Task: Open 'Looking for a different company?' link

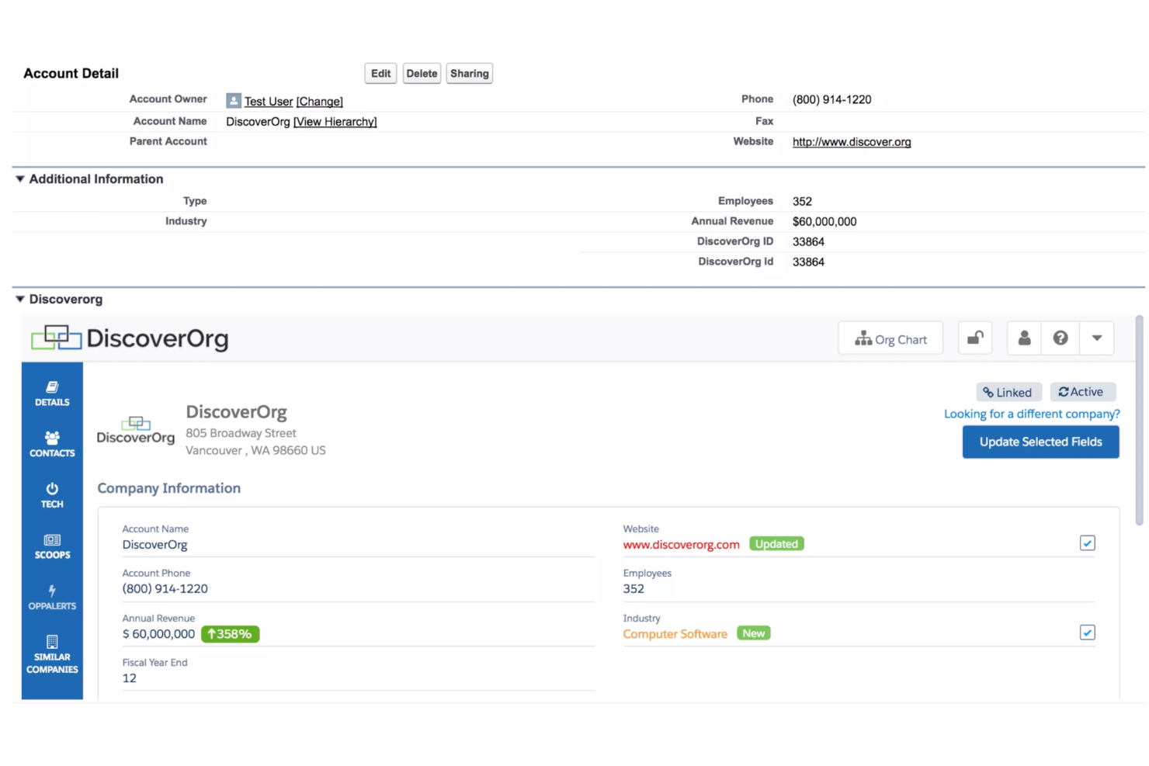Action: coord(1032,414)
